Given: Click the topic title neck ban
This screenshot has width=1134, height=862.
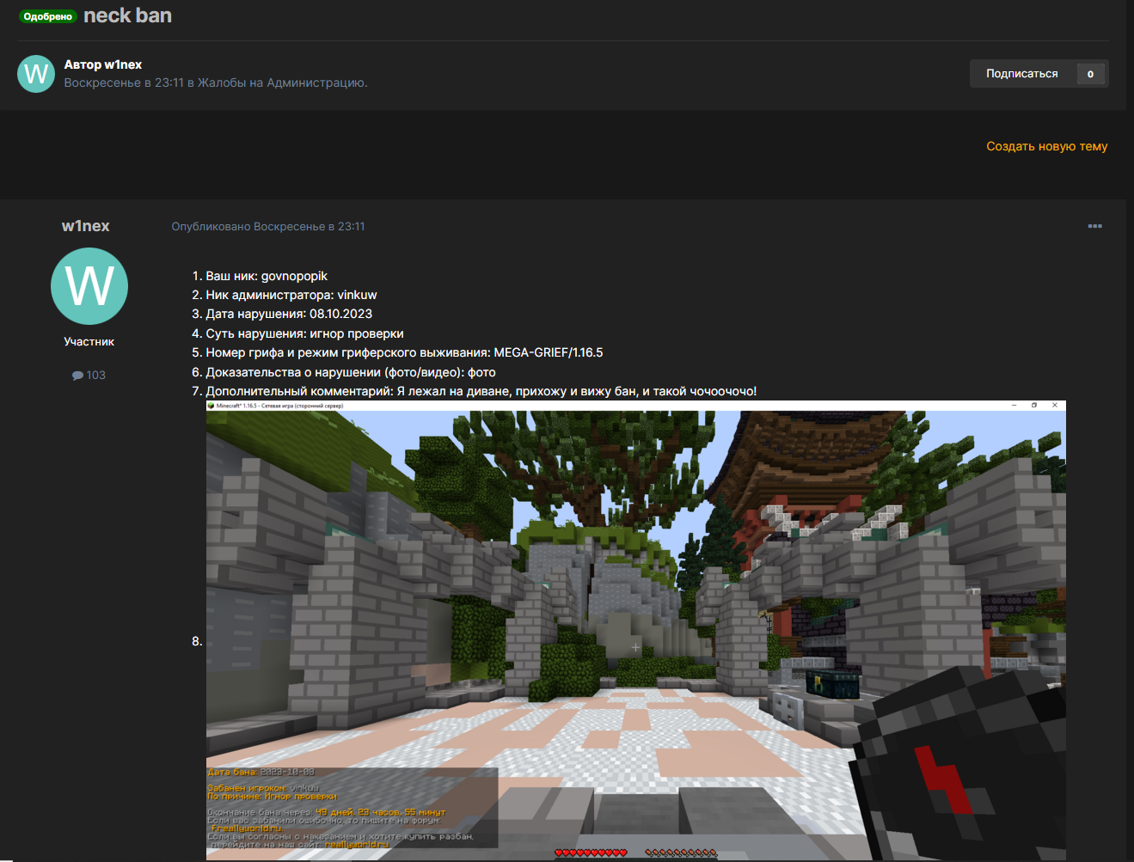Looking at the screenshot, I should (x=127, y=15).
